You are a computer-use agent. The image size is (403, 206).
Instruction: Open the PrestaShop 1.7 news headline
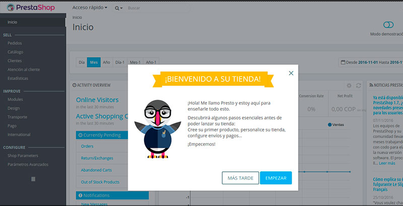tap(388, 105)
